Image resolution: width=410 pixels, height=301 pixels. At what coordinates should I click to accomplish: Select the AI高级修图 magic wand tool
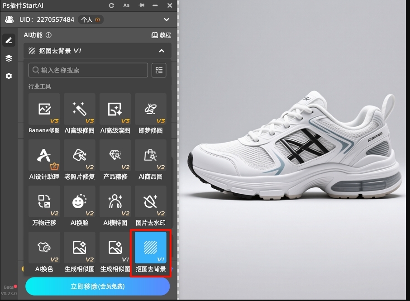[x=80, y=110]
